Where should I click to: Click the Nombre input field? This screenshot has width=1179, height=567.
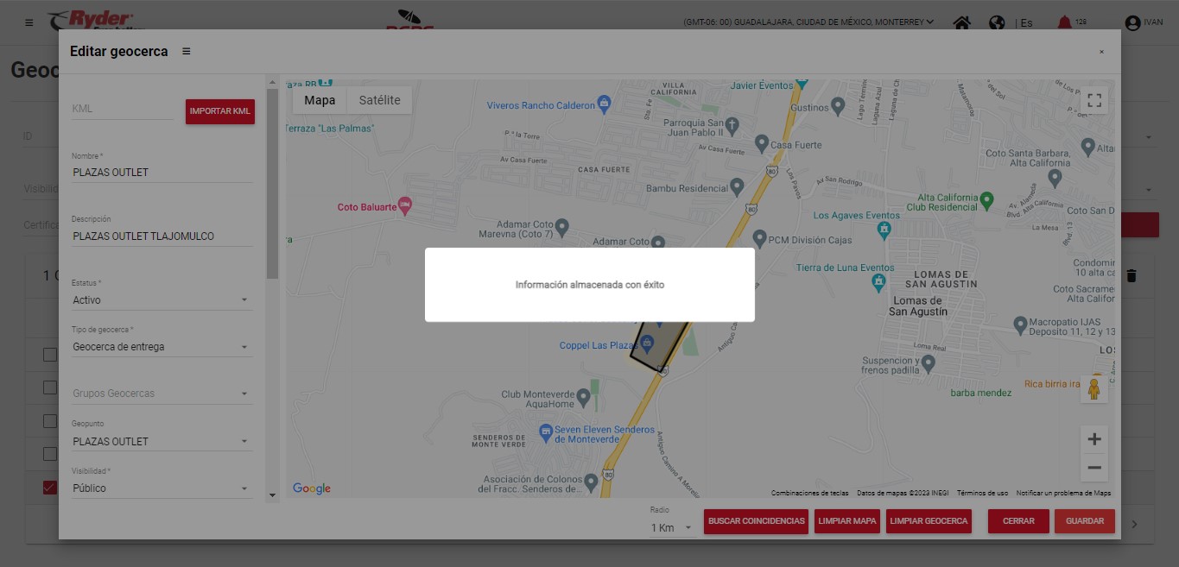(x=162, y=172)
